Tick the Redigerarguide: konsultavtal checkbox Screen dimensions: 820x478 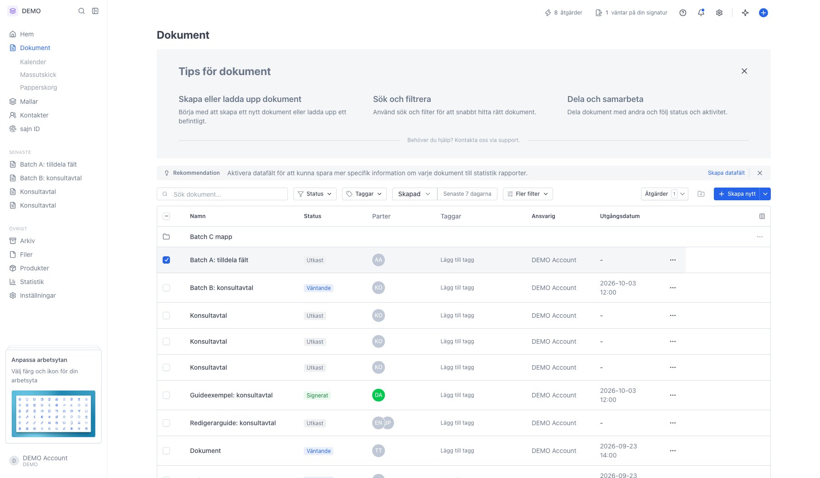pos(166,423)
